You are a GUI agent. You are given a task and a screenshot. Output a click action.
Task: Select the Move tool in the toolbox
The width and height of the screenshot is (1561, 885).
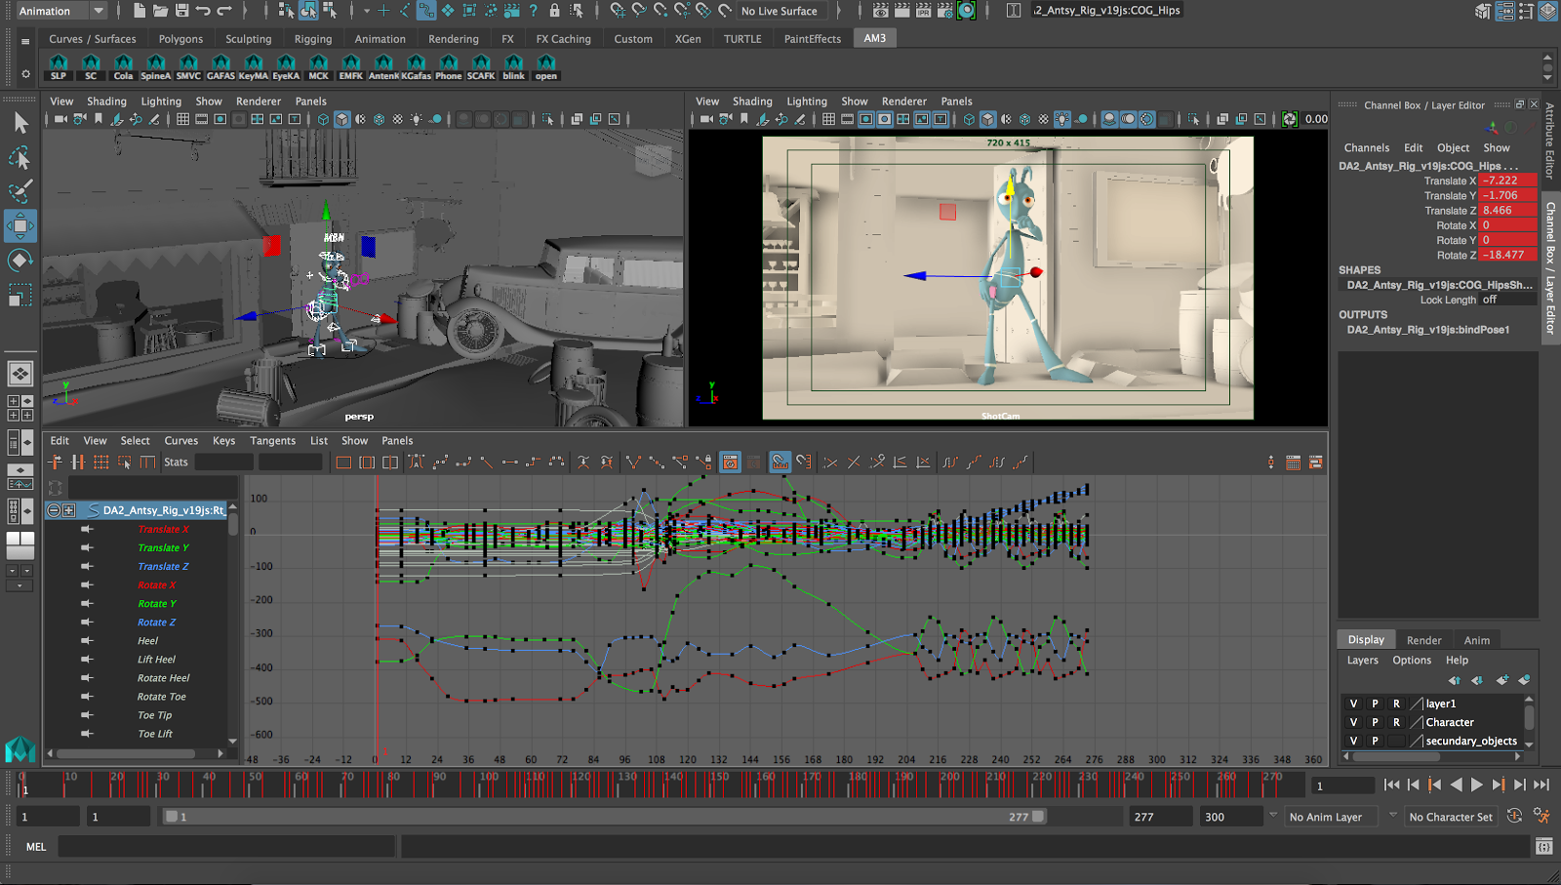coord(20,225)
